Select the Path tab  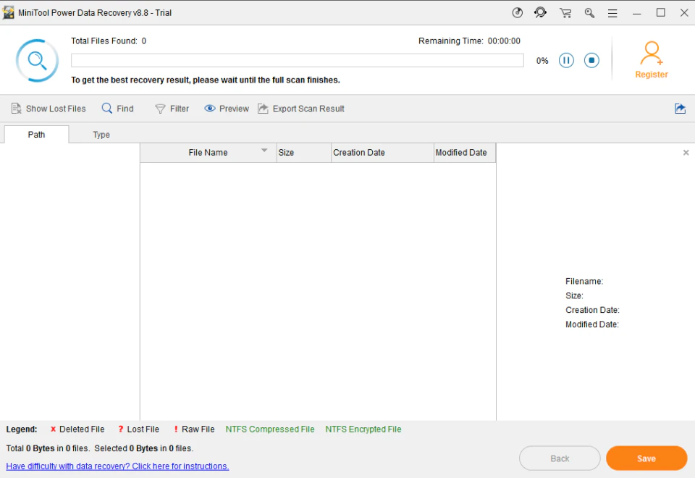tap(35, 134)
